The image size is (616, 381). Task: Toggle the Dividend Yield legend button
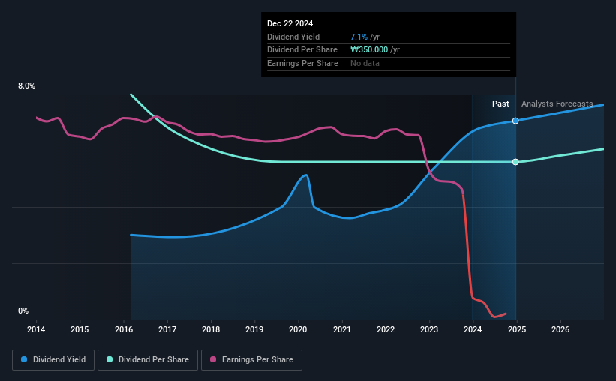point(53,360)
